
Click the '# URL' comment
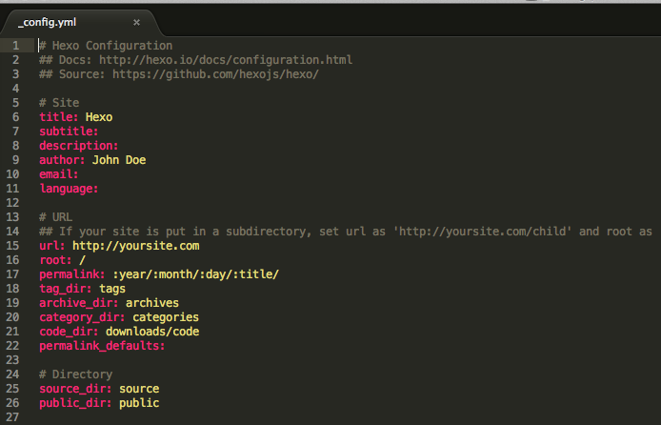click(x=55, y=217)
